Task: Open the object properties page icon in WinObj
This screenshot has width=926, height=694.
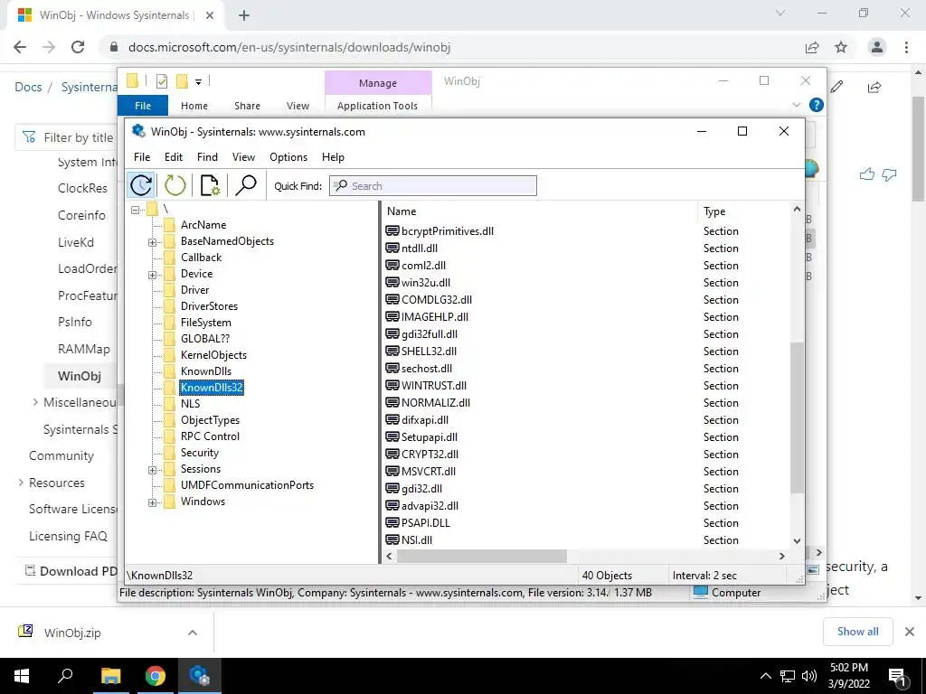Action: coord(210,185)
